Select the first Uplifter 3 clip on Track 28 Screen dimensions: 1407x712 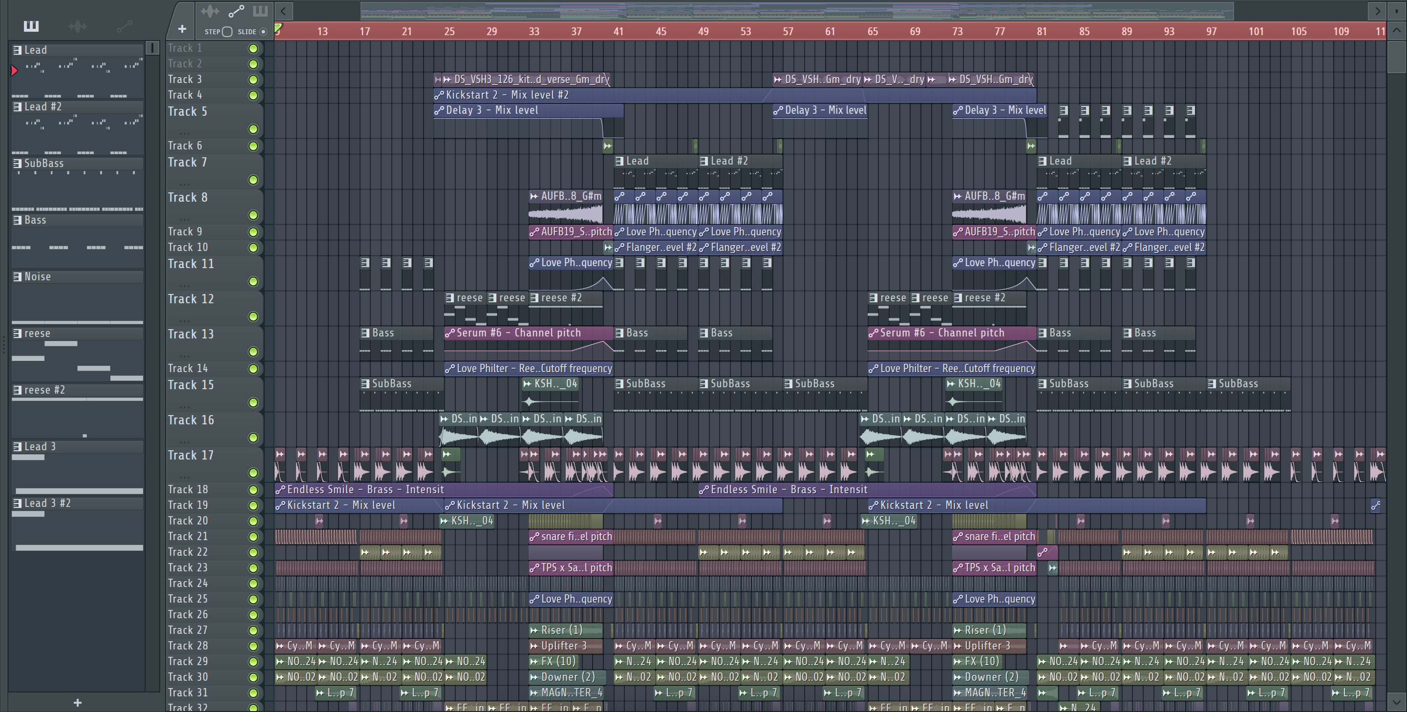565,646
